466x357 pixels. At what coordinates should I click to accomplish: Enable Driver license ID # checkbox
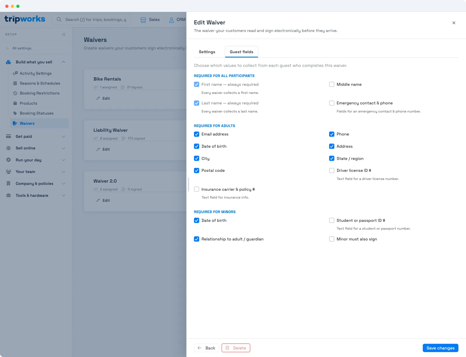pyautogui.click(x=332, y=170)
